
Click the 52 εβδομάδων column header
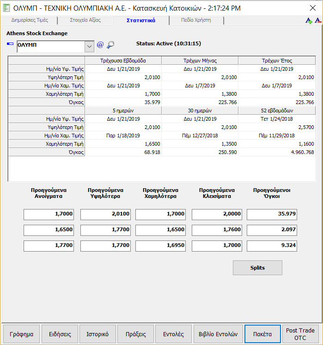277,111
